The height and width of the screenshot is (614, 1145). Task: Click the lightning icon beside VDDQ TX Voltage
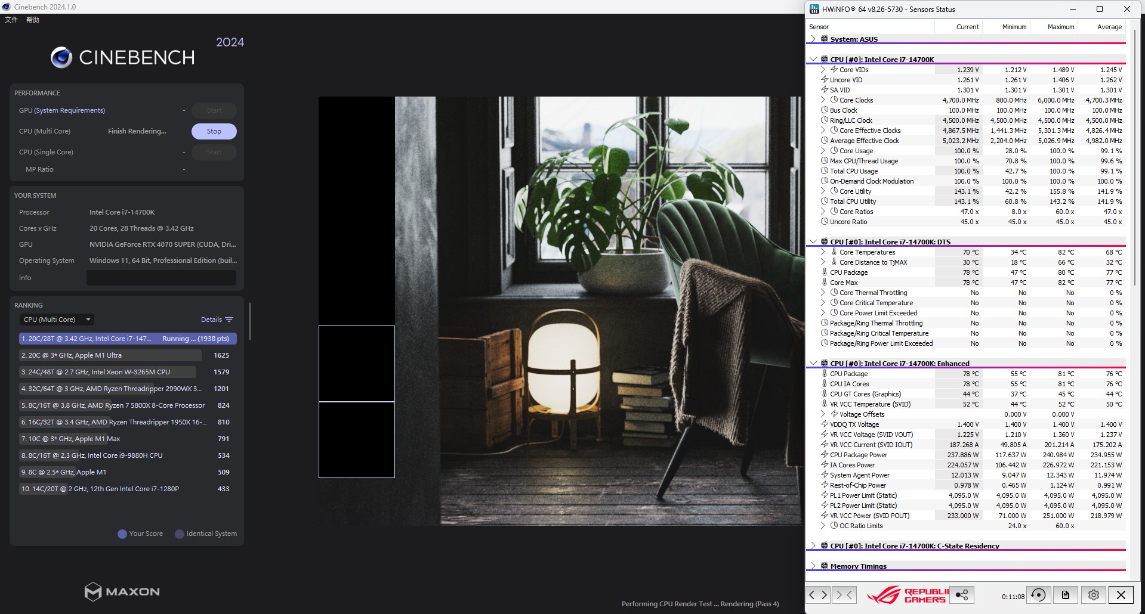[825, 424]
